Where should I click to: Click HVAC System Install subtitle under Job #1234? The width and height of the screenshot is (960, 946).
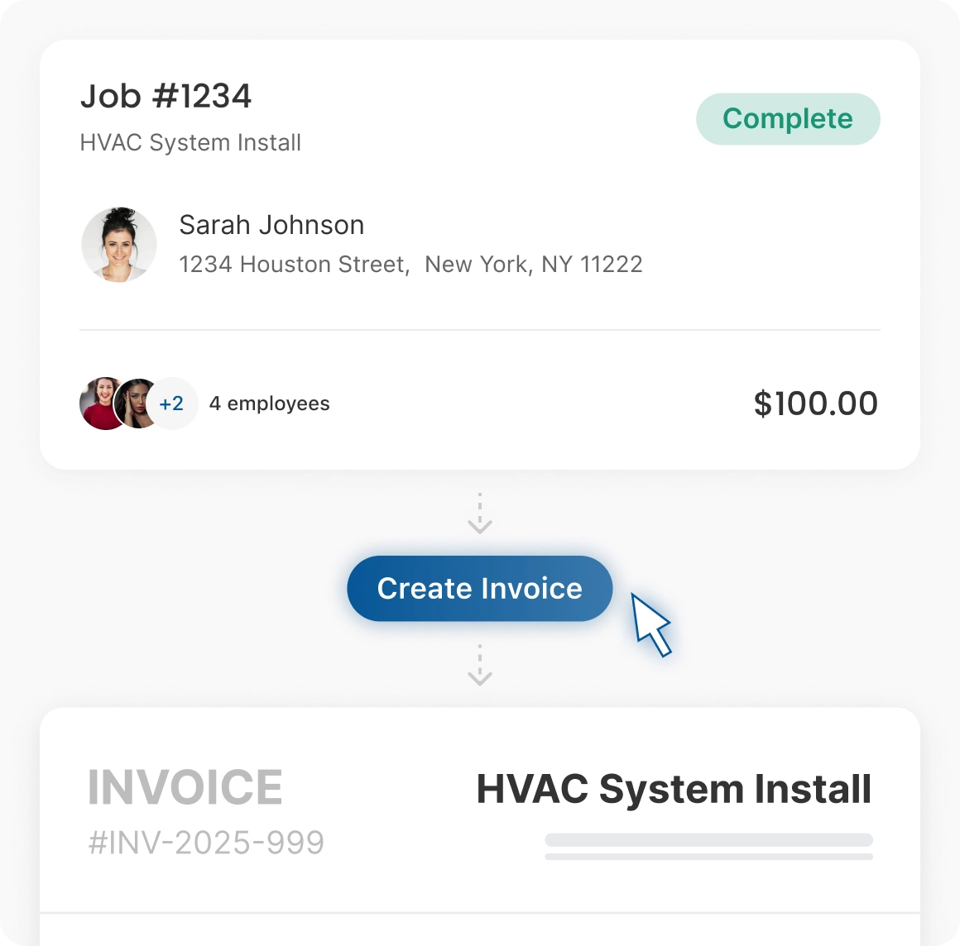click(x=190, y=143)
